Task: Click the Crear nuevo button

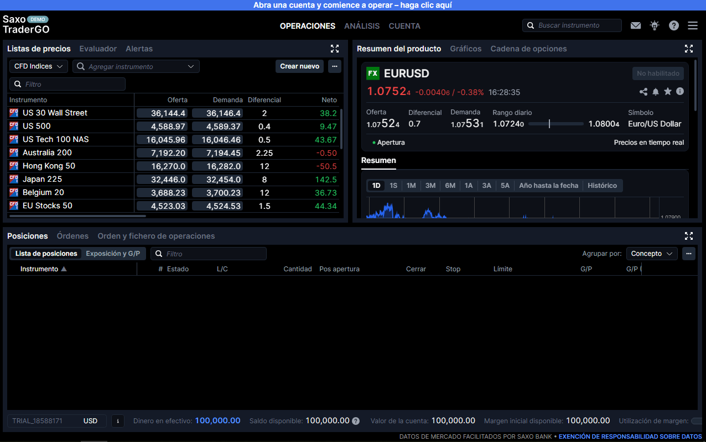Action: (x=299, y=66)
